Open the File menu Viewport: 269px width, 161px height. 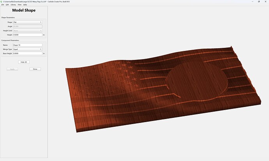tap(3, 5)
